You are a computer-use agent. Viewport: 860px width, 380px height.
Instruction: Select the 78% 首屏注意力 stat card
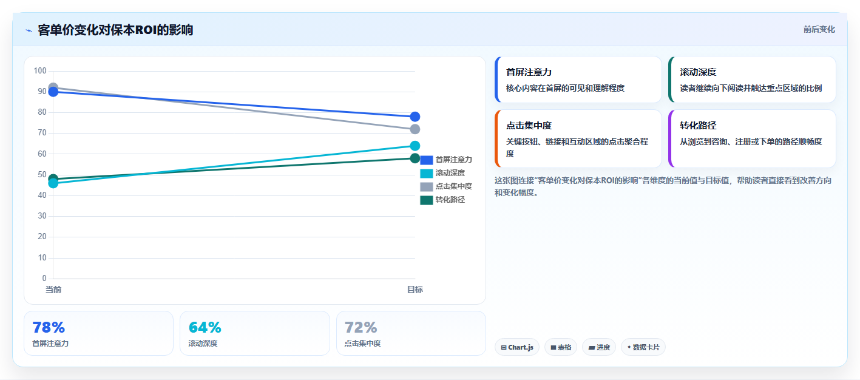click(98, 333)
